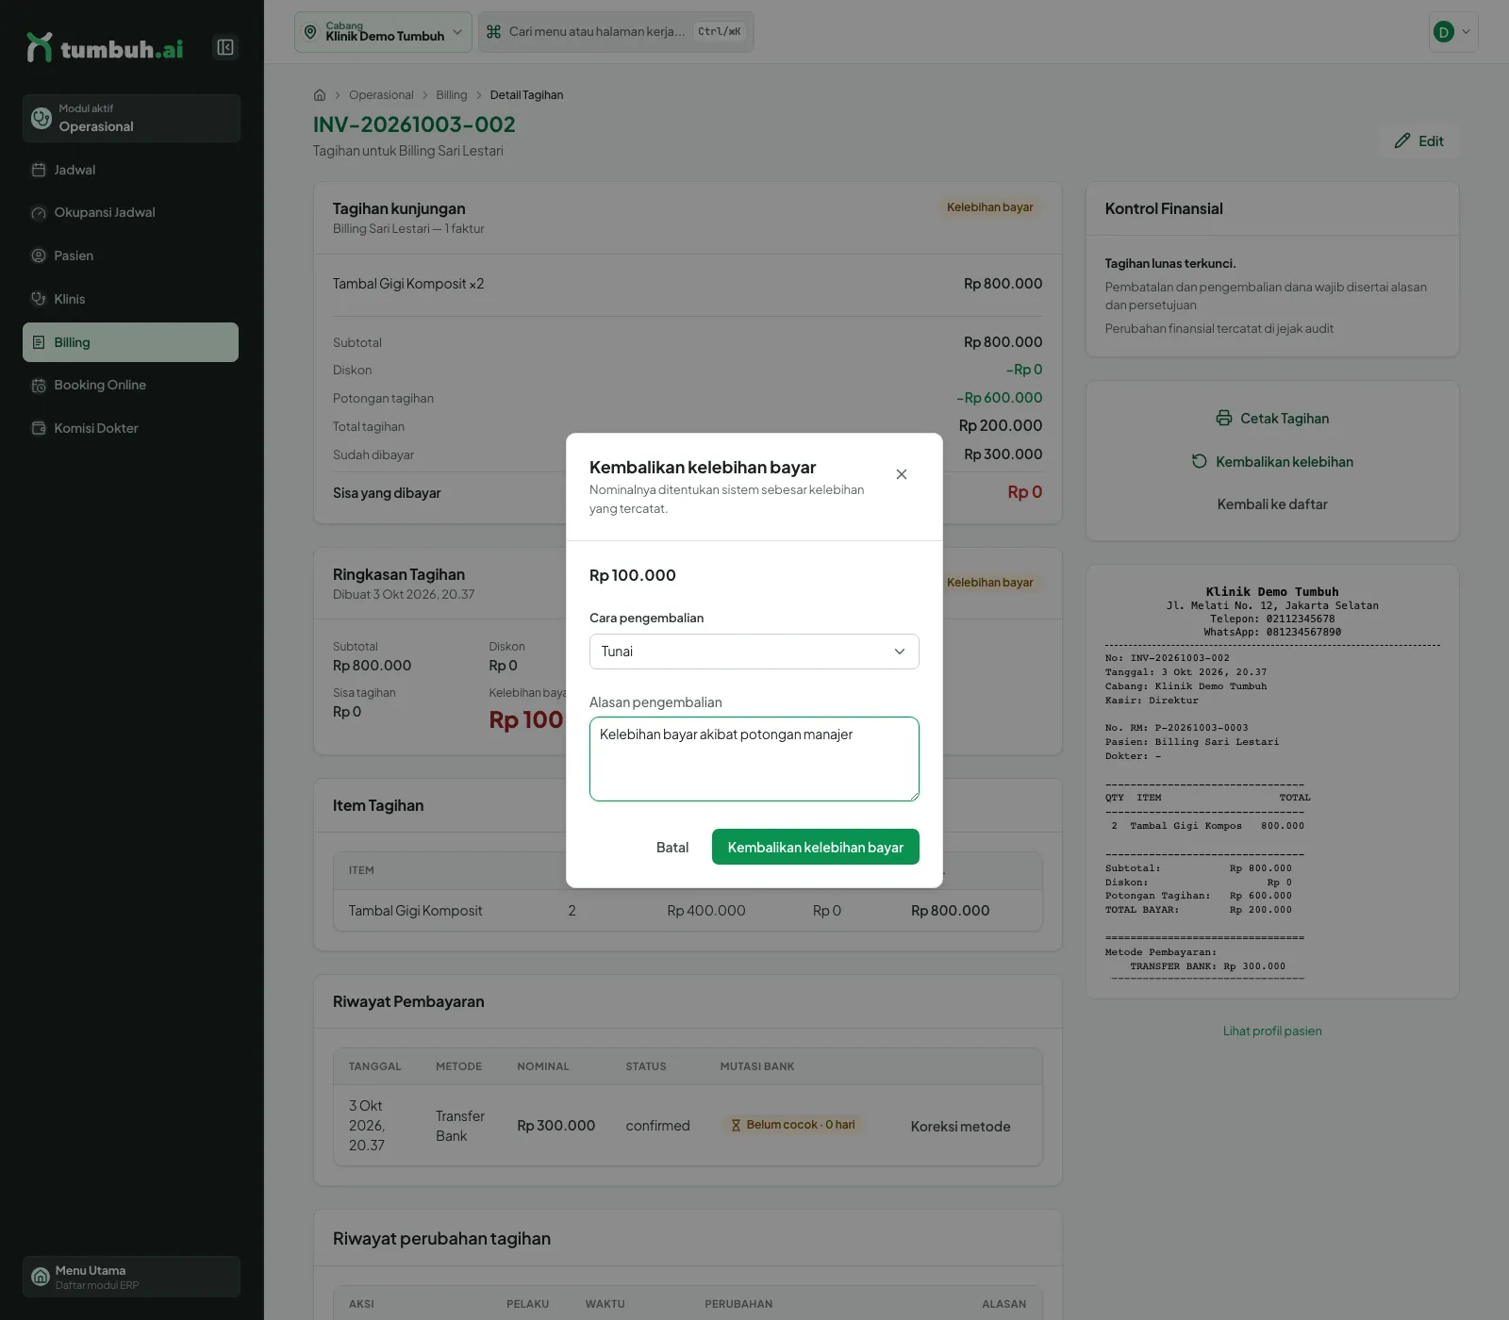Click the Alasan pengembalian text area
Screen dimensions: 1509x1320
click(x=754, y=759)
